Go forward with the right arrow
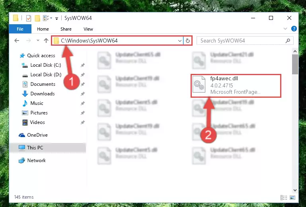Image resolution: width=306 pixels, height=207 pixels. 29,41
